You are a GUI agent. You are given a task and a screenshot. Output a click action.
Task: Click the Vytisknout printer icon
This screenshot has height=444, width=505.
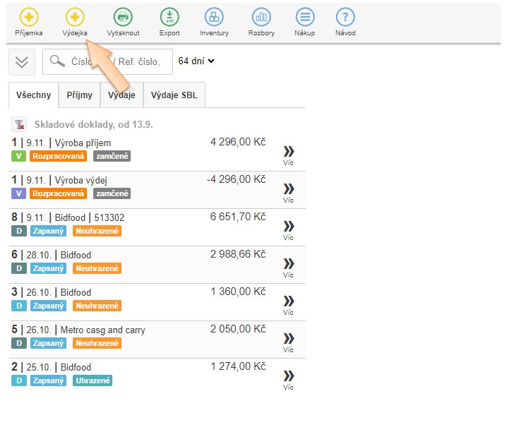(123, 17)
